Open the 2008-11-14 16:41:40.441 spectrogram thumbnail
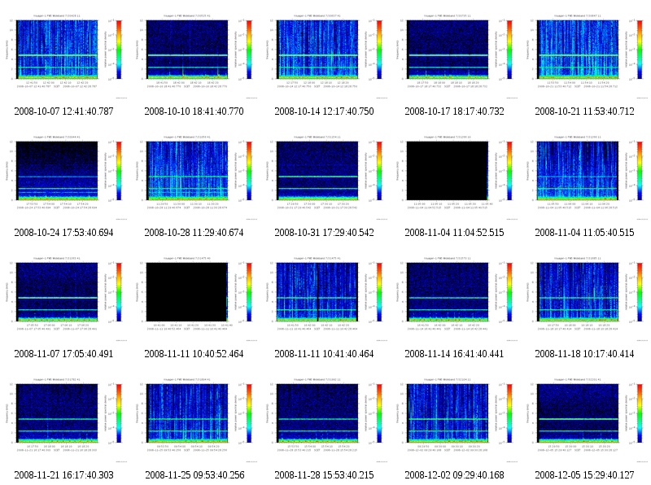This screenshot has height=485, width=651. click(454, 299)
